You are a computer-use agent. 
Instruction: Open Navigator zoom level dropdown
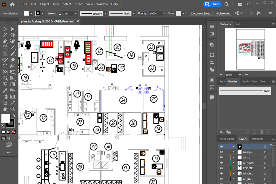[240, 75]
